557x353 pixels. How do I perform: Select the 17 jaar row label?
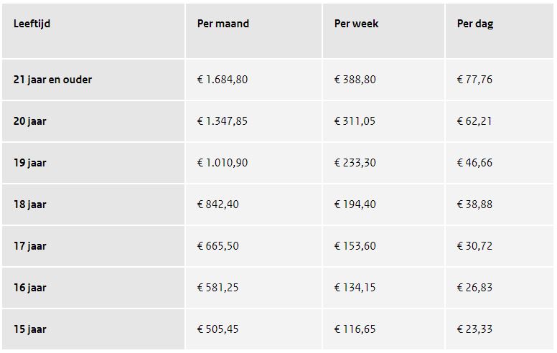[x=30, y=246]
